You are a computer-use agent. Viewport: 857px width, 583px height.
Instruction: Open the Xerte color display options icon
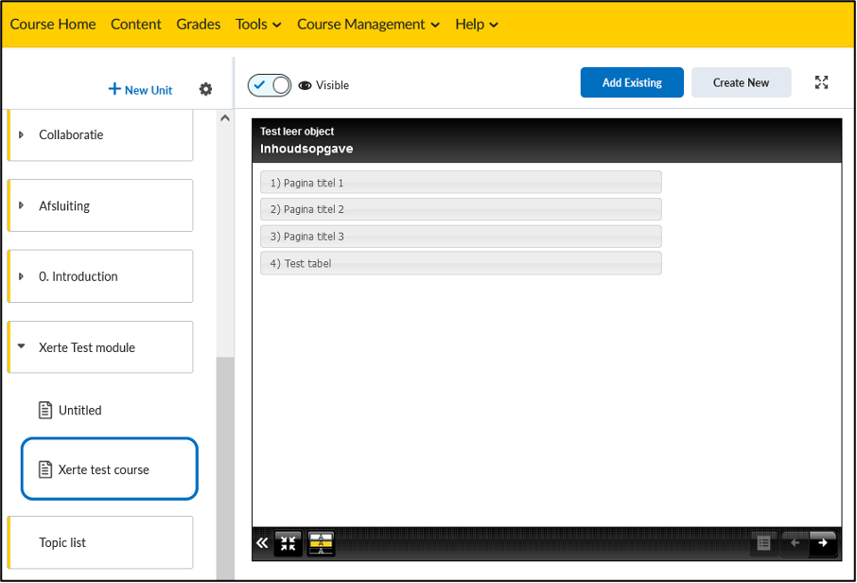point(322,543)
